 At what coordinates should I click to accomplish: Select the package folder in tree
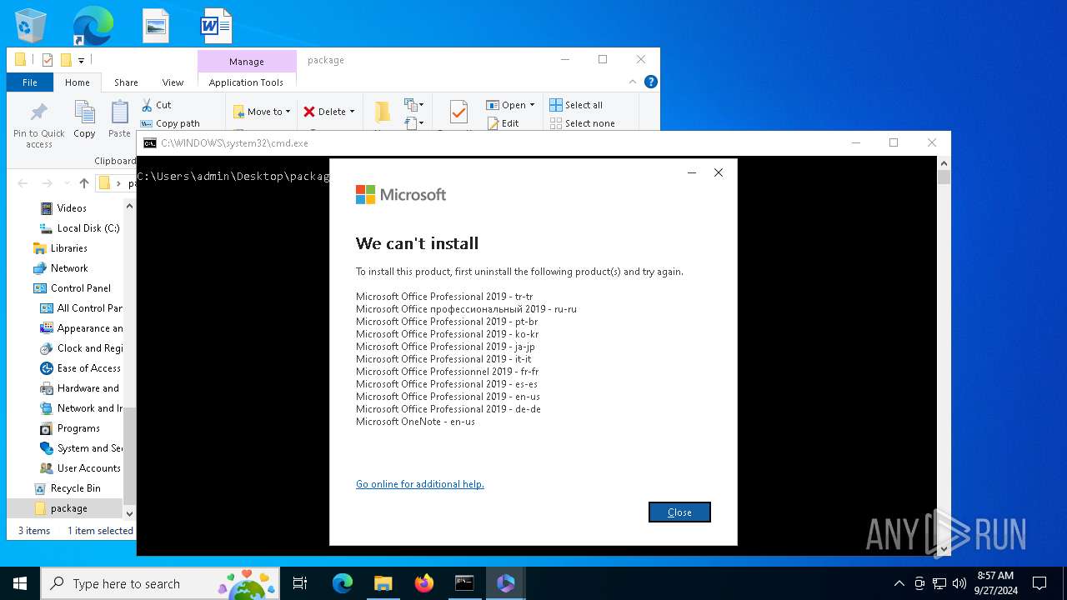coord(65,508)
